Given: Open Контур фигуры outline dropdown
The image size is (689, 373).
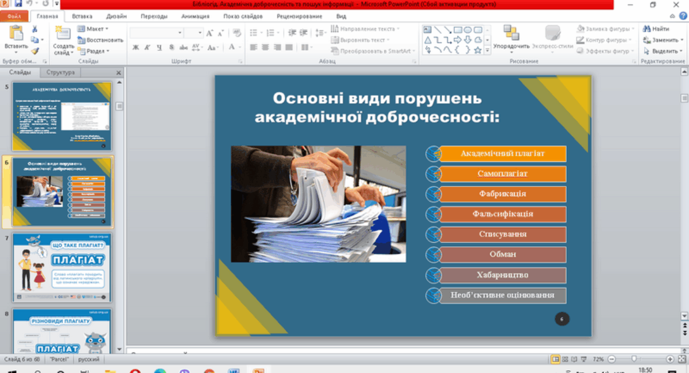Looking at the screenshot, I should pos(605,40).
